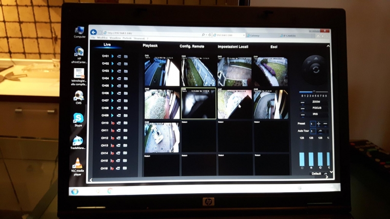Select the highlighted CH06 camera feed
This screenshot has width=390, height=219.
pos(198,103)
